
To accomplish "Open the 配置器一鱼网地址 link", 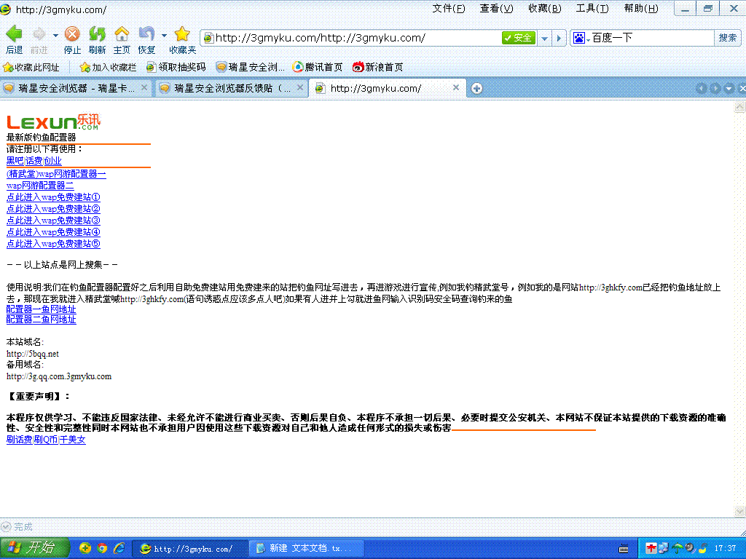I will point(41,309).
